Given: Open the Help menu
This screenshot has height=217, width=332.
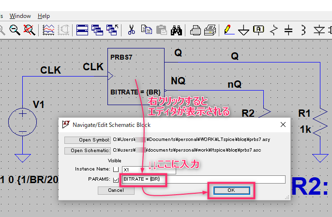Looking at the screenshot, I should tap(44, 16).
